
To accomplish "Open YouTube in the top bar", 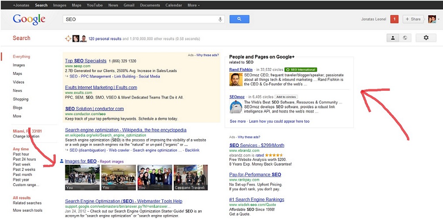I will (x=95, y=5).
